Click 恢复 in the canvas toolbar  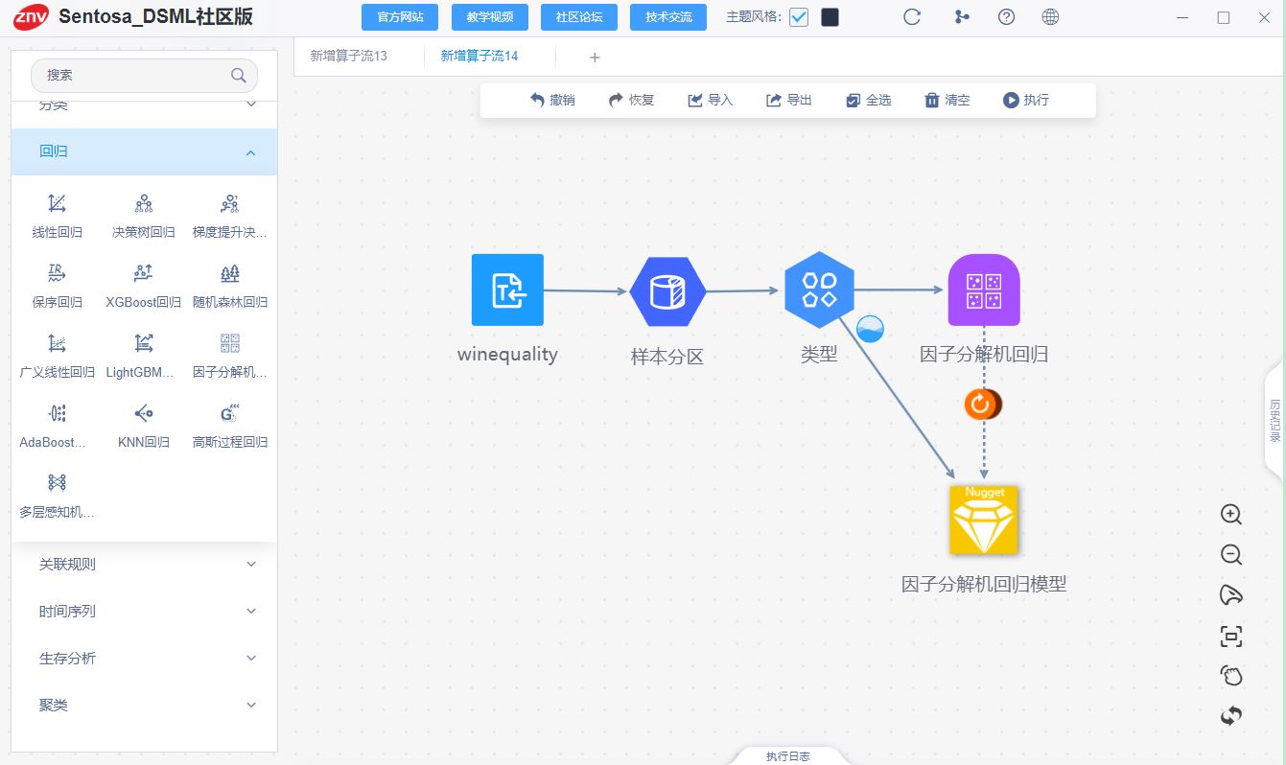[x=631, y=100]
